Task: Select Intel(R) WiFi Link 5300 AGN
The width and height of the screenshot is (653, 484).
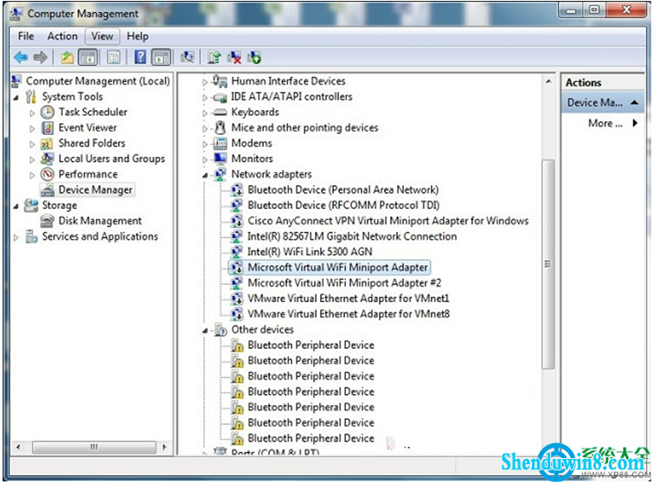Action: tap(310, 251)
